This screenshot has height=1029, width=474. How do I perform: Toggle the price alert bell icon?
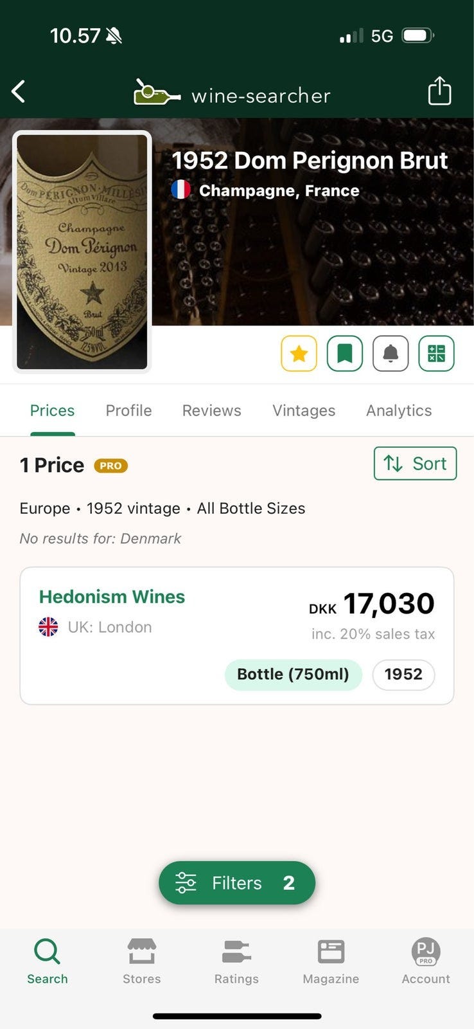[391, 354]
